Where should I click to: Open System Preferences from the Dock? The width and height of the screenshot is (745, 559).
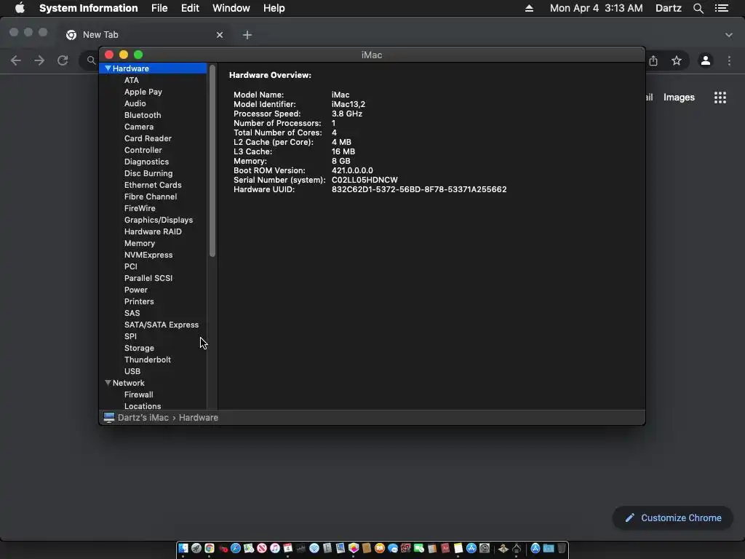click(484, 548)
